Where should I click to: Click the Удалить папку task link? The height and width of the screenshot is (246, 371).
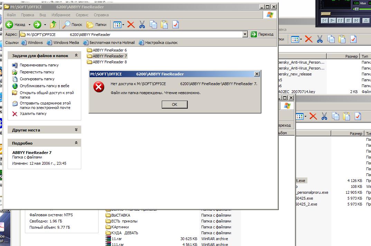click(33, 113)
